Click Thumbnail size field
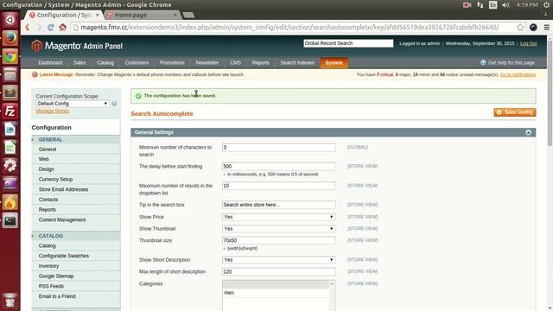Viewport: 553px width, 311px height. coord(278,240)
